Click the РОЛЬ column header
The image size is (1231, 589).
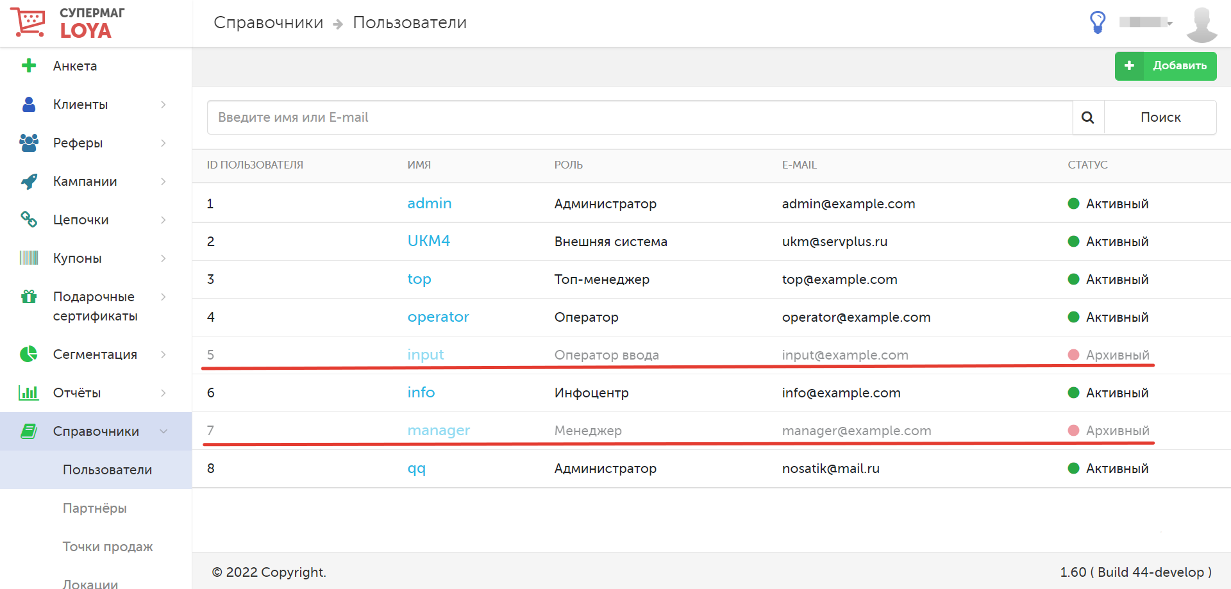569,165
